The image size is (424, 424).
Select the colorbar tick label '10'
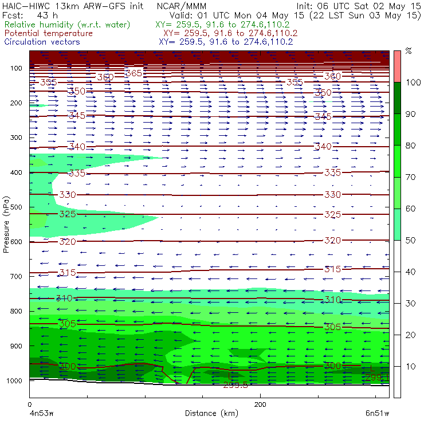[410, 366]
